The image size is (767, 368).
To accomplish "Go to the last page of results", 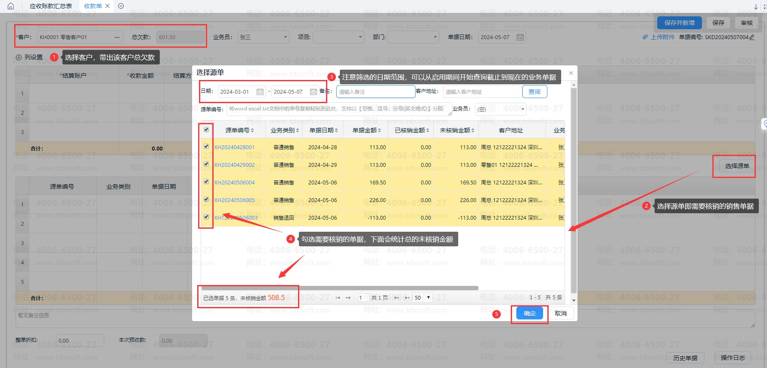I will pyautogui.click(x=407, y=297).
